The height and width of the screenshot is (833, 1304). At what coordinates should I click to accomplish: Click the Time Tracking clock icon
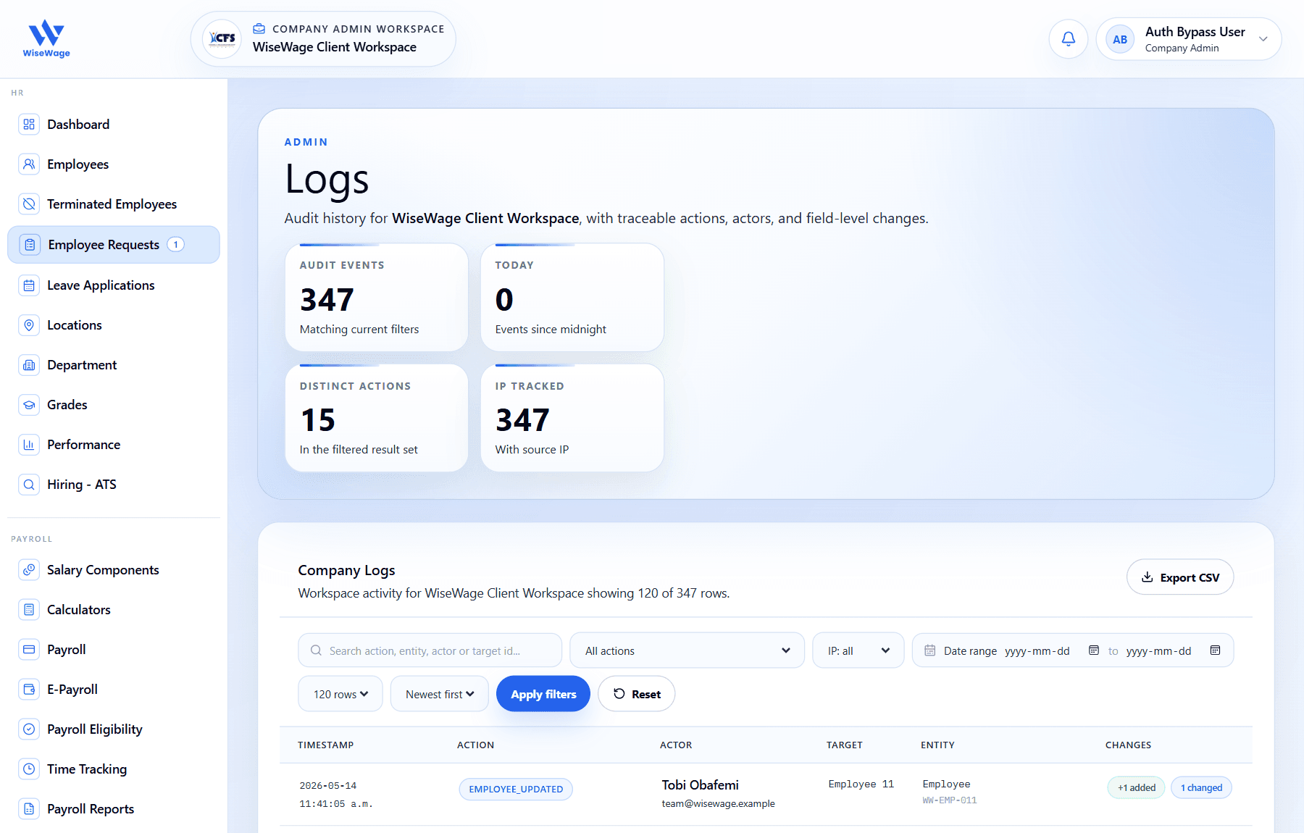29,769
